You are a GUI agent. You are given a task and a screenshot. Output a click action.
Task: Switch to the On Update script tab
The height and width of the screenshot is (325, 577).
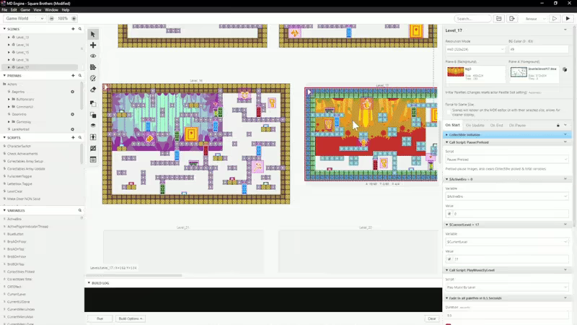(475, 125)
